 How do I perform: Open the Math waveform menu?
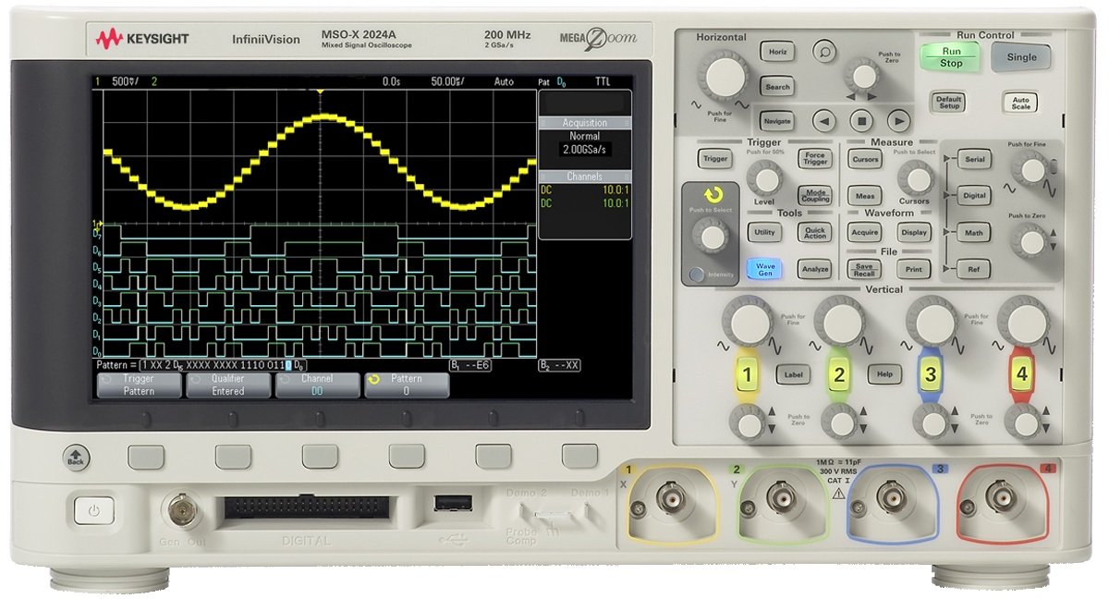[x=974, y=233]
